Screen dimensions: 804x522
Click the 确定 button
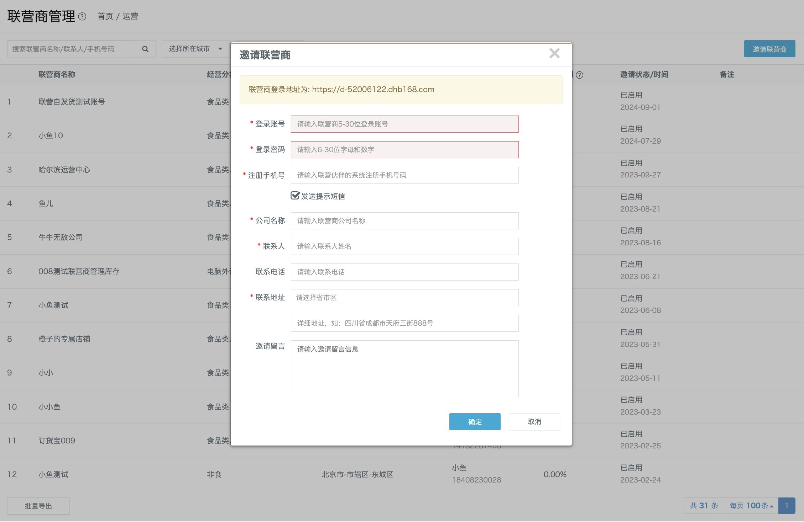tap(475, 422)
